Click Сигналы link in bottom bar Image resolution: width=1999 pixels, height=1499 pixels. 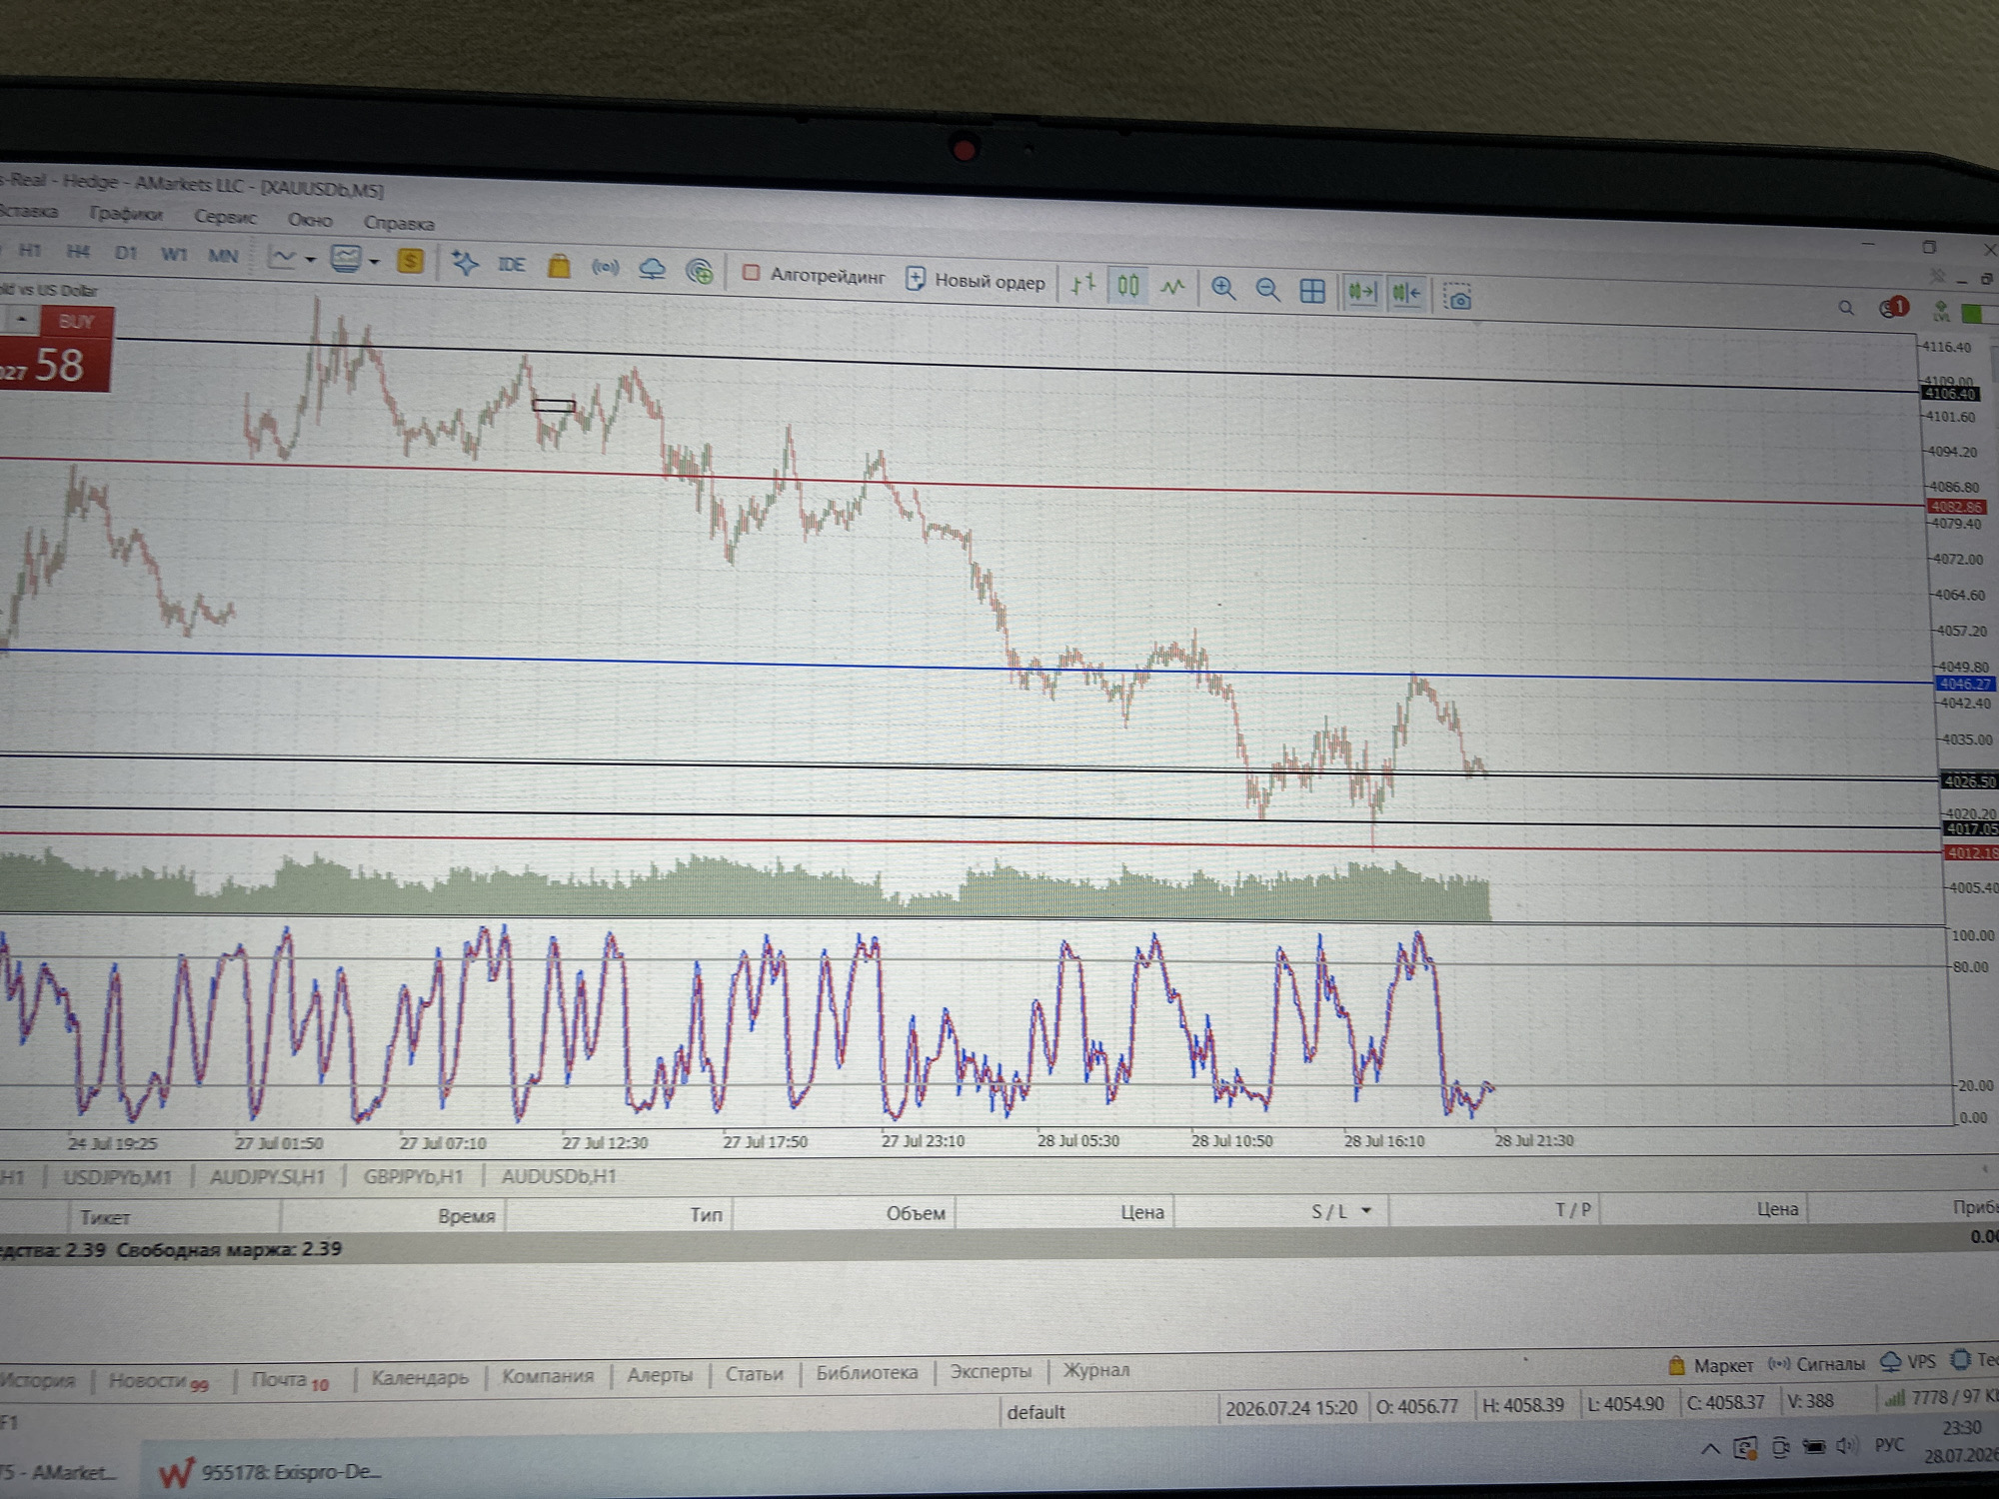[x=1816, y=1364]
